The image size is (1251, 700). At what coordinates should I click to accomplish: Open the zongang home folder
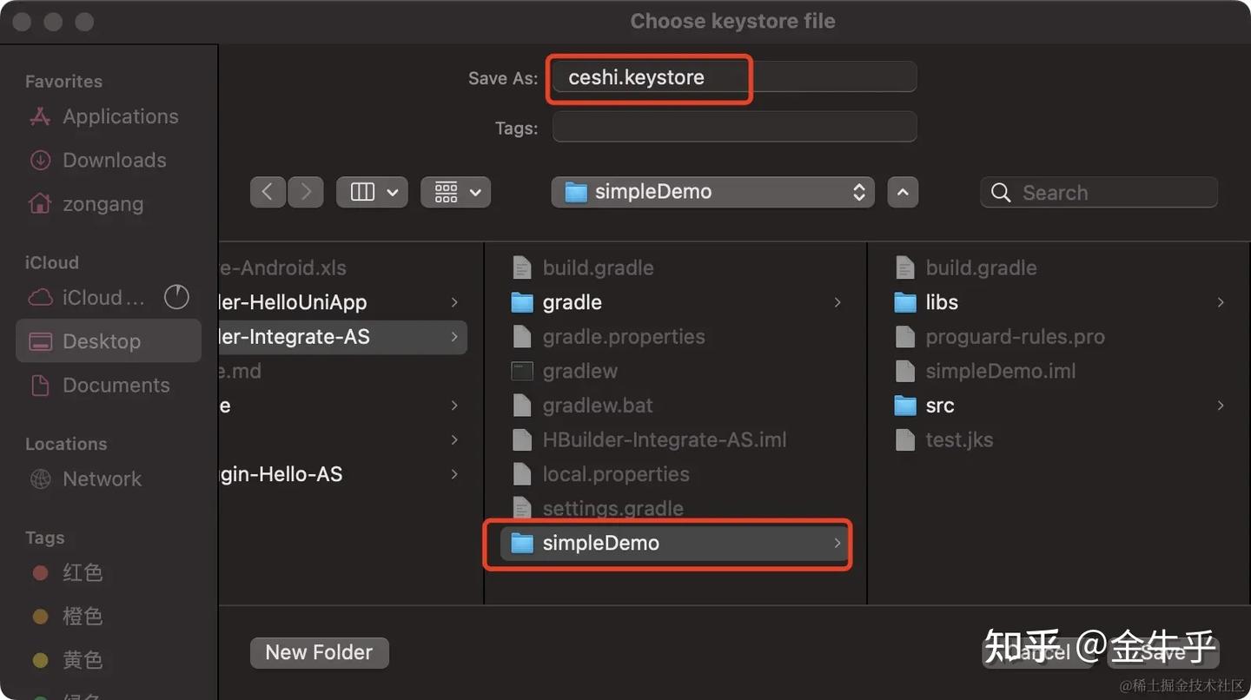103,204
